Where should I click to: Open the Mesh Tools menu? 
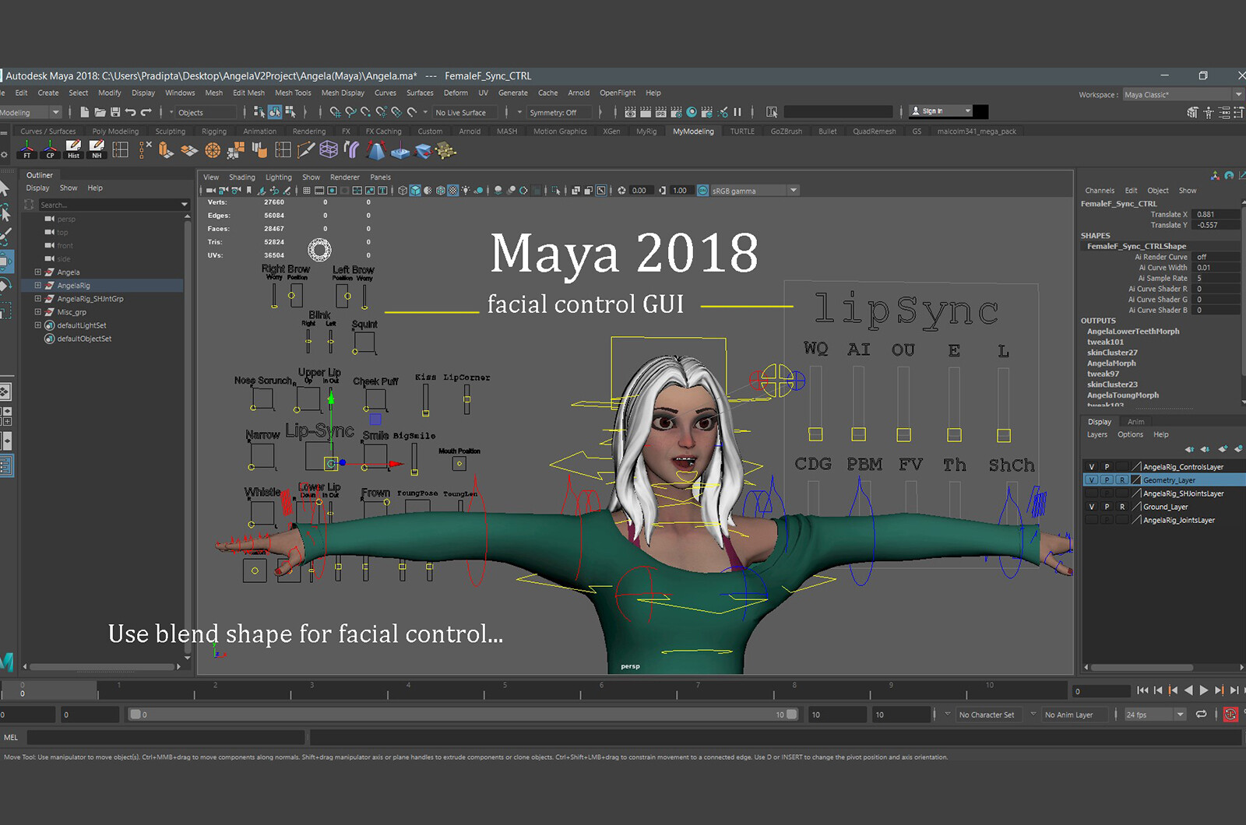(293, 93)
